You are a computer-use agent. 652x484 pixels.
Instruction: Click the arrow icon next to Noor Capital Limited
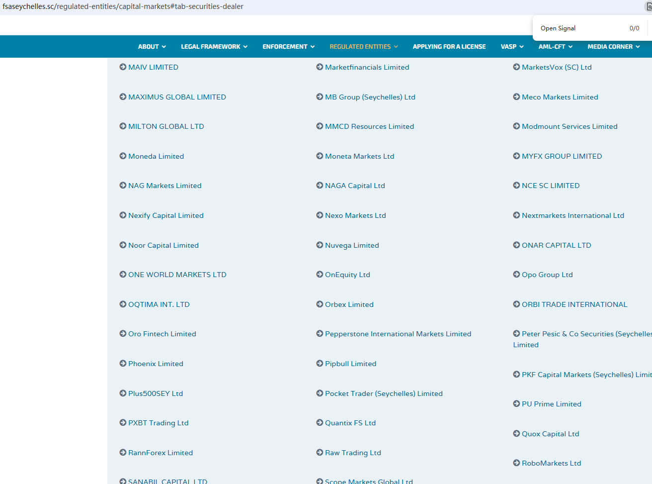pos(123,245)
